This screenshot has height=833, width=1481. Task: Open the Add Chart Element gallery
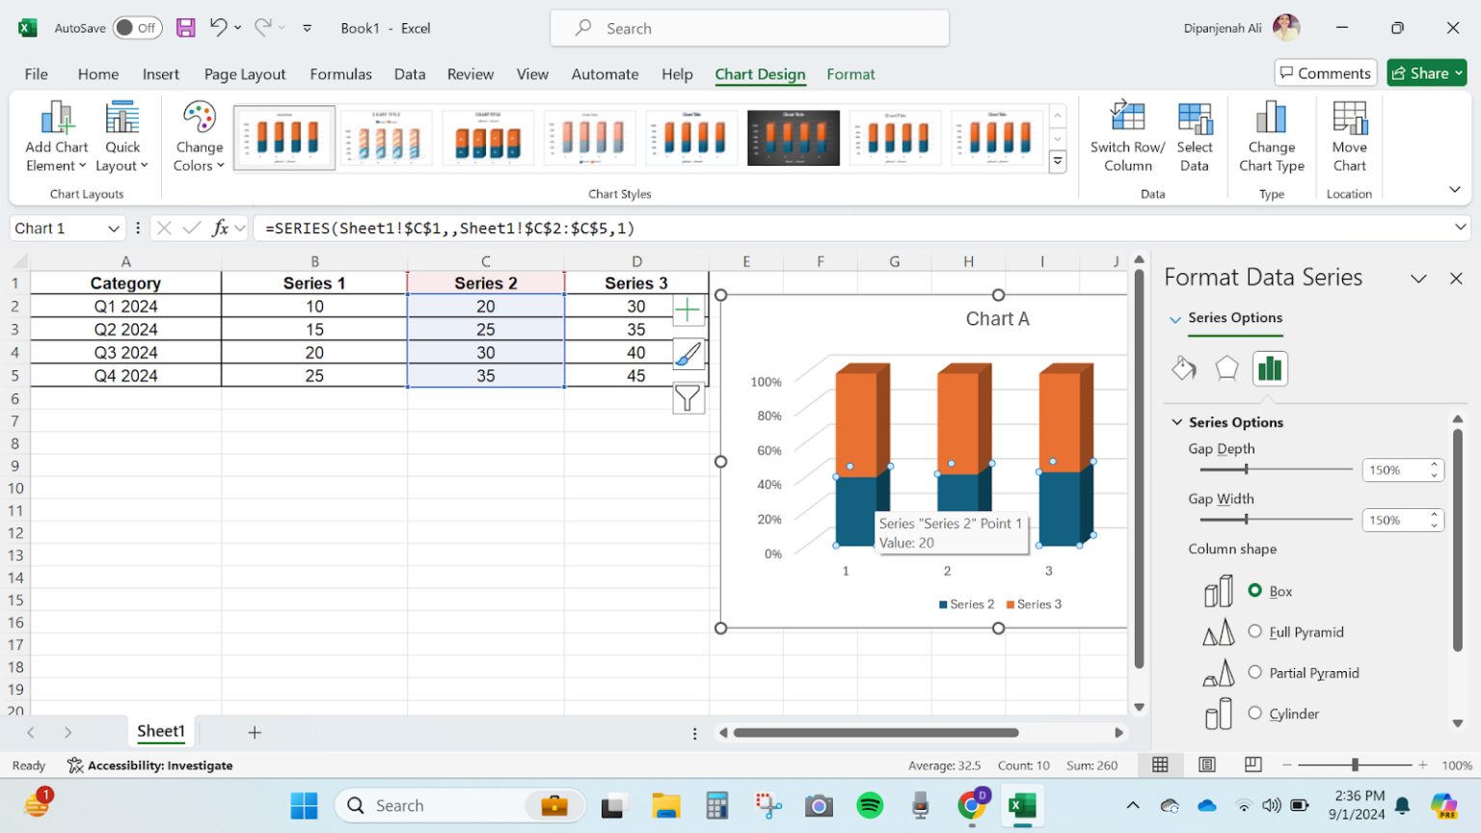pos(55,136)
